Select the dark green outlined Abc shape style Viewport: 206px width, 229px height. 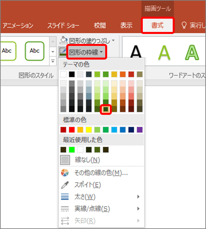pos(35,51)
